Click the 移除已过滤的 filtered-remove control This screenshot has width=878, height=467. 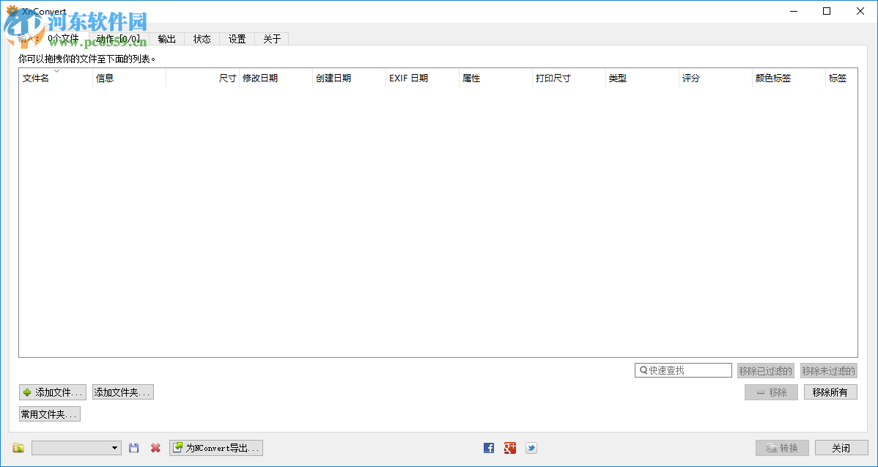(x=766, y=370)
